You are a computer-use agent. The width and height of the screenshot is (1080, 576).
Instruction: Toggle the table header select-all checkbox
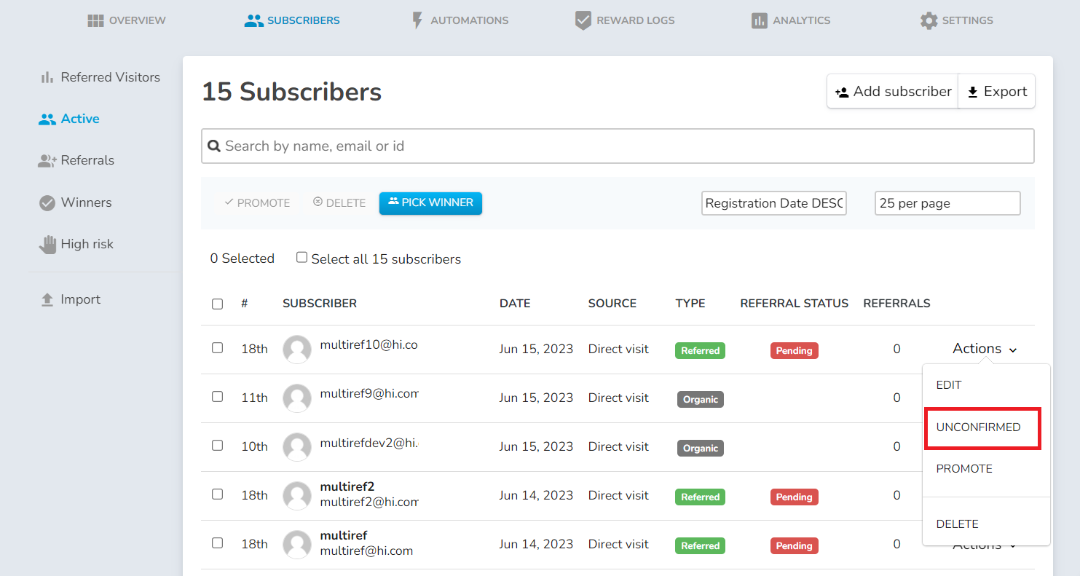[217, 304]
